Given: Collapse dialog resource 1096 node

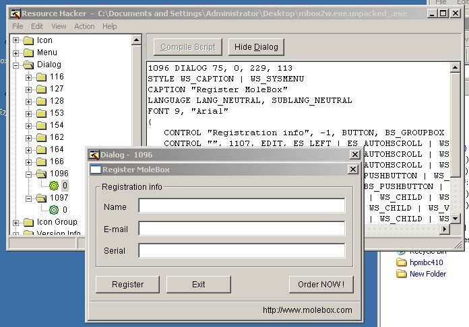Looking at the screenshot, I should pos(28,174).
